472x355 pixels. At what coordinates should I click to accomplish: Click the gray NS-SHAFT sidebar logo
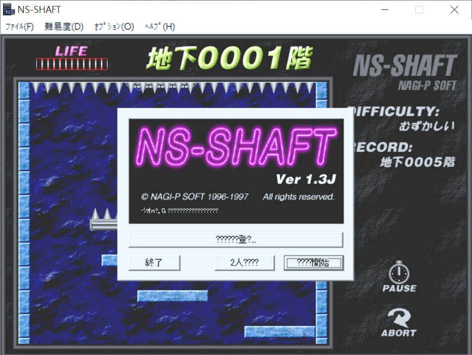coord(405,65)
